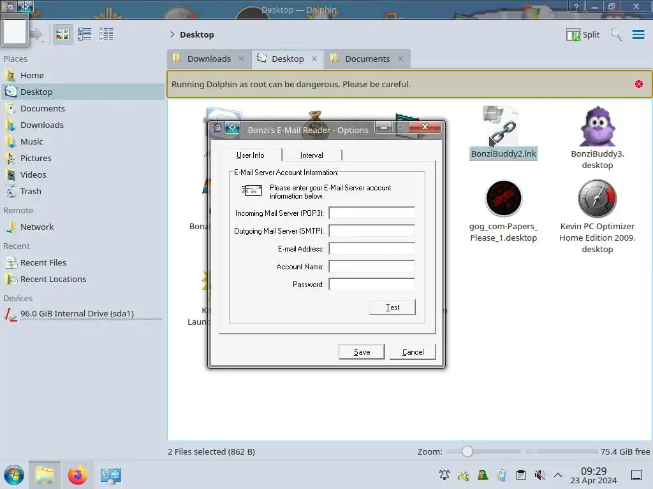The height and width of the screenshot is (489, 653).
Task: Select the BonziBuddy3.desktop gorilla icon
Action: pos(597,126)
